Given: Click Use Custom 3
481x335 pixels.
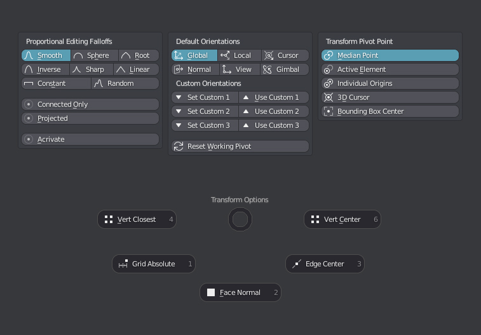Looking at the screenshot, I should point(274,125).
